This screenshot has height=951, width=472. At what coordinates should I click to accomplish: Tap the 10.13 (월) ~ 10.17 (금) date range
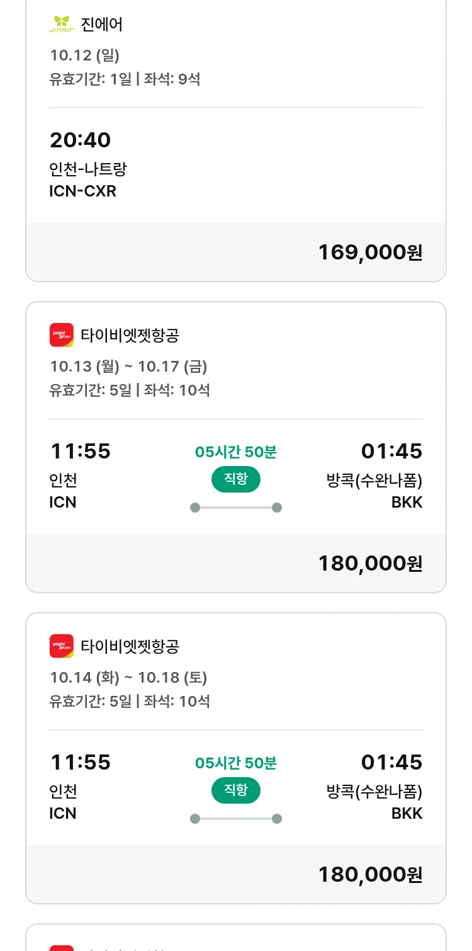(x=128, y=366)
